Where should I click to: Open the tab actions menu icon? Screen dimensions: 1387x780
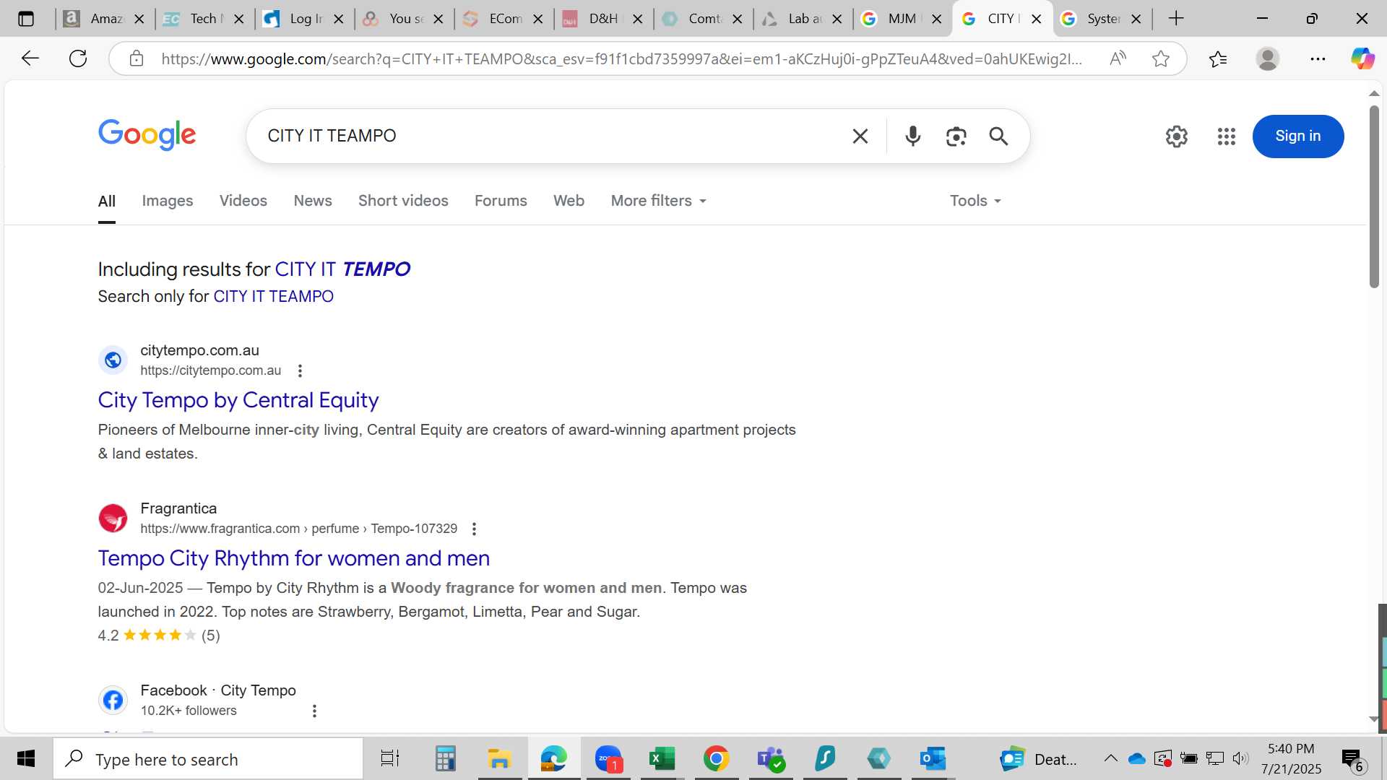(26, 19)
